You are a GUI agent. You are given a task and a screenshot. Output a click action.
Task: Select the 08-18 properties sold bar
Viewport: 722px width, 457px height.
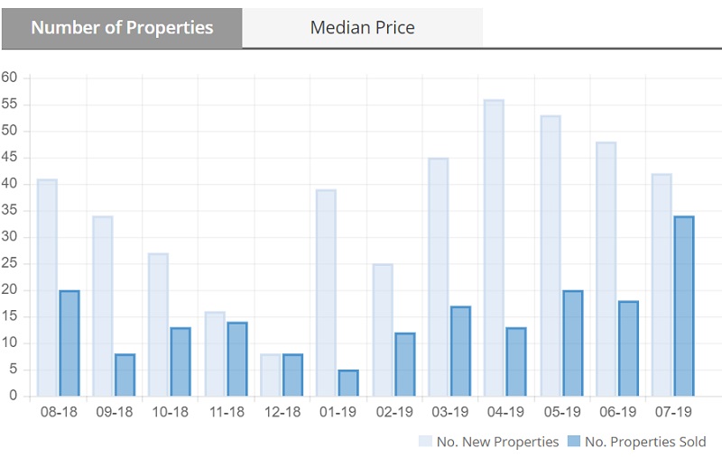click(x=69, y=343)
